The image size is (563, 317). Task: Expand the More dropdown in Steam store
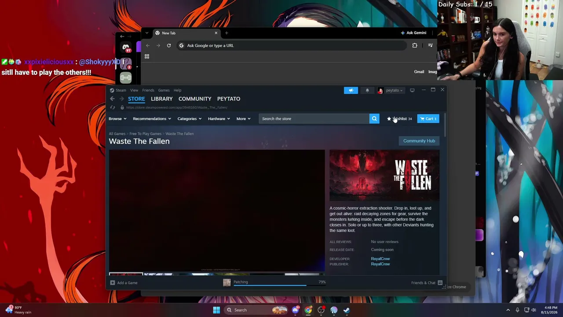243,119
